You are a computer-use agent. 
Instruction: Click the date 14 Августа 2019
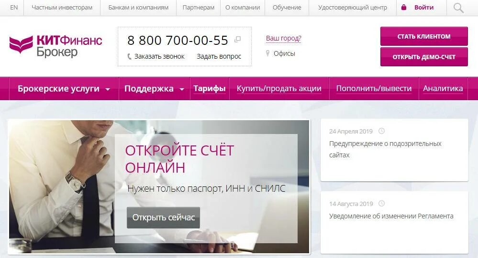pos(351,204)
